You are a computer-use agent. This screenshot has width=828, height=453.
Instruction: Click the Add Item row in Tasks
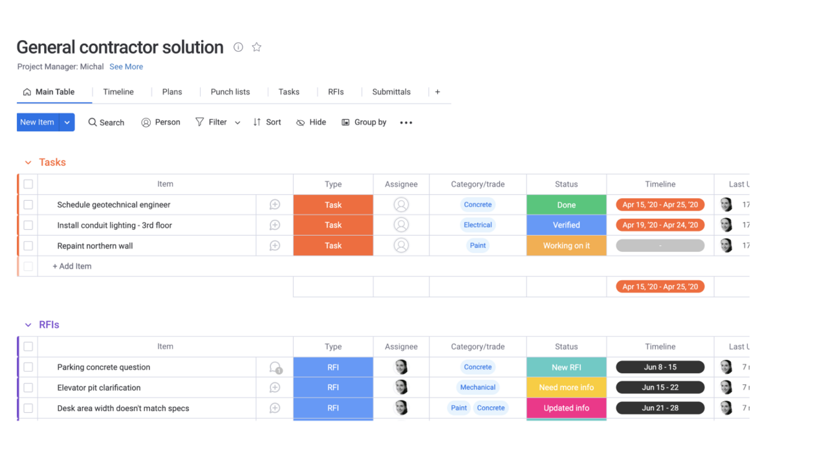click(x=72, y=266)
